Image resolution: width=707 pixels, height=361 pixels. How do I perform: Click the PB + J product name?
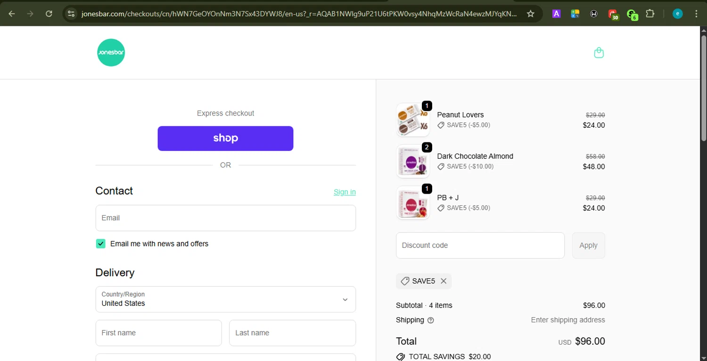coord(448,197)
